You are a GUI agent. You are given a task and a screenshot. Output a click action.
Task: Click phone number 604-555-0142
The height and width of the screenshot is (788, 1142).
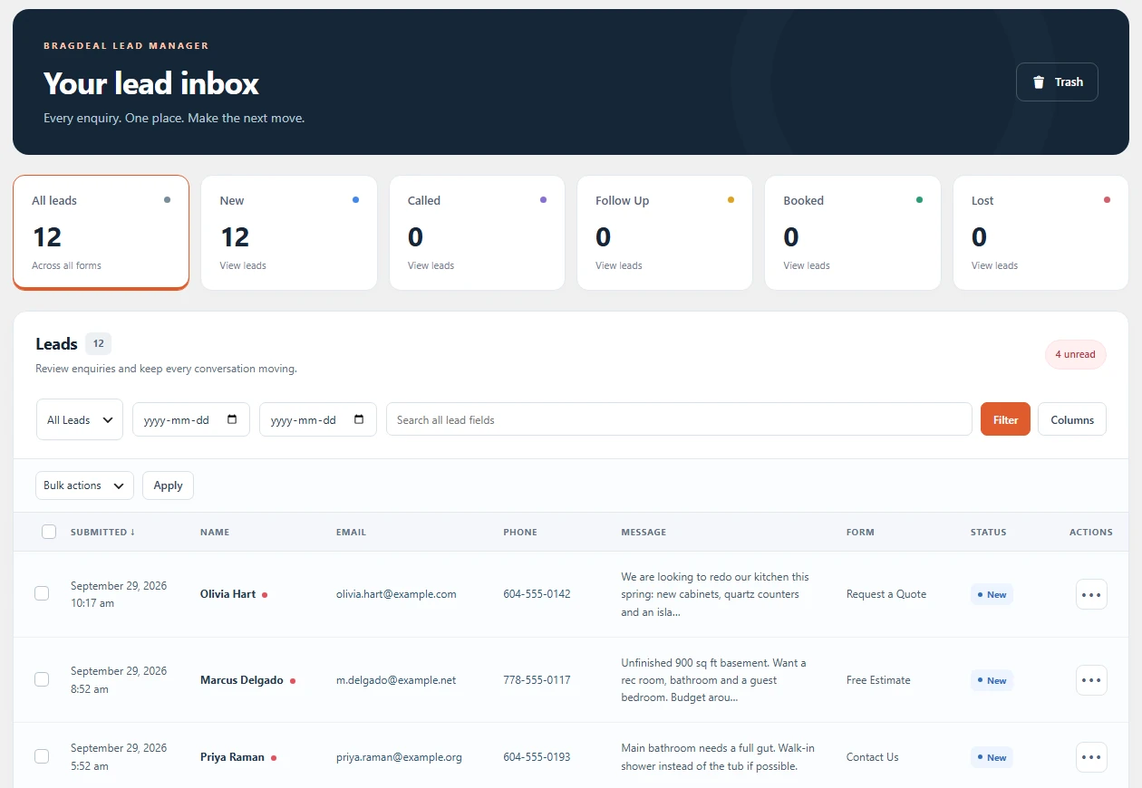point(537,594)
